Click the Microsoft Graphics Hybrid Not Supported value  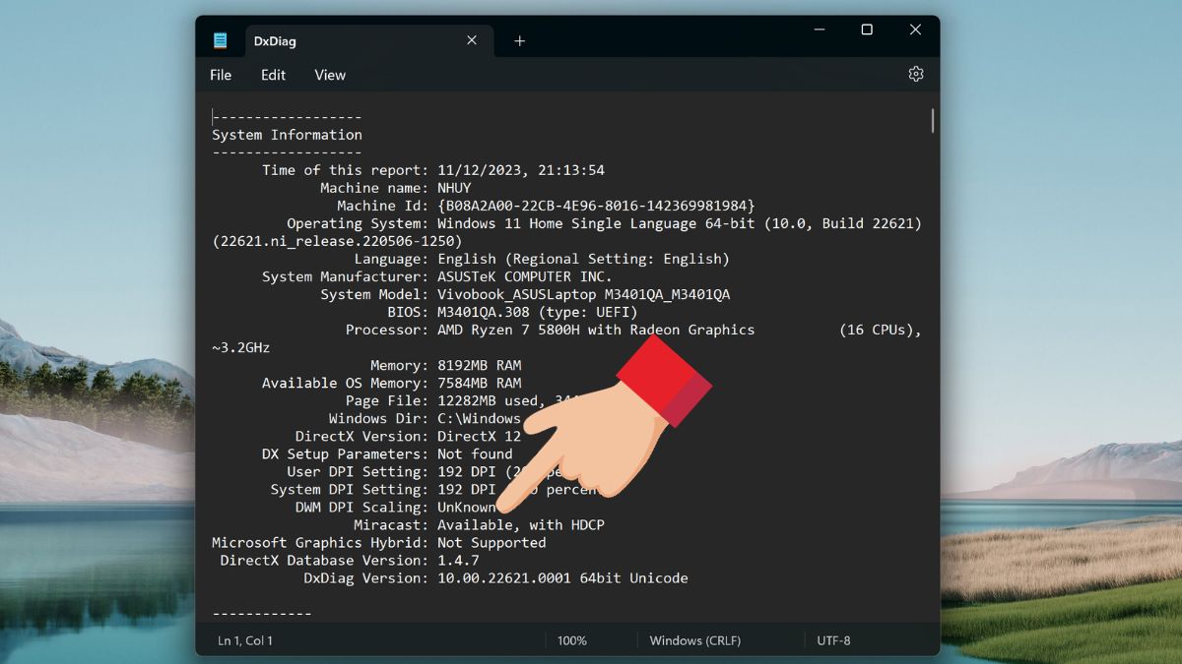492,542
